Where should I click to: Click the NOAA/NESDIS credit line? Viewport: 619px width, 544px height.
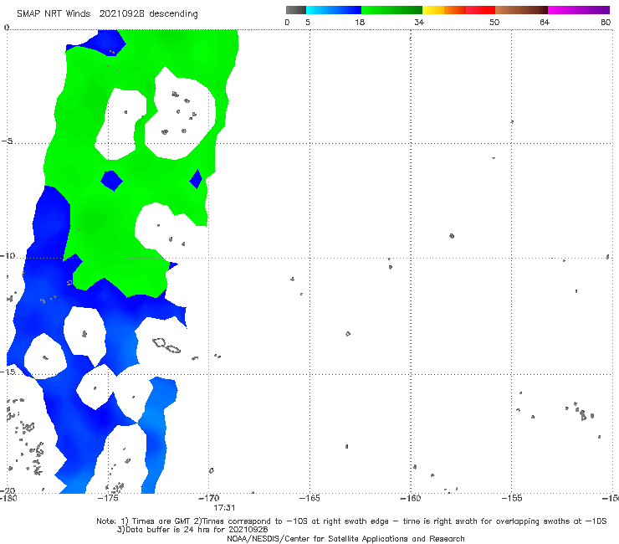tap(345, 539)
